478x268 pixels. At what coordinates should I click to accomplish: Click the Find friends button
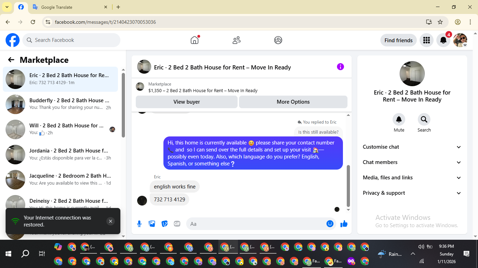[x=399, y=40]
